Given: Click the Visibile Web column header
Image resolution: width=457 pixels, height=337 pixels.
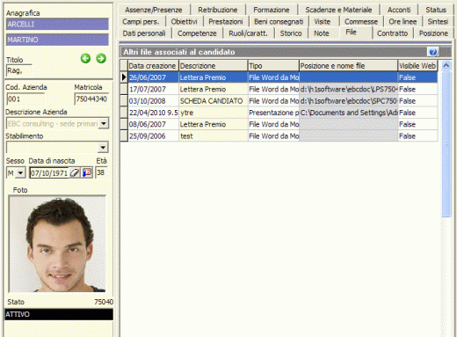Looking at the screenshot, I should tap(417, 66).
